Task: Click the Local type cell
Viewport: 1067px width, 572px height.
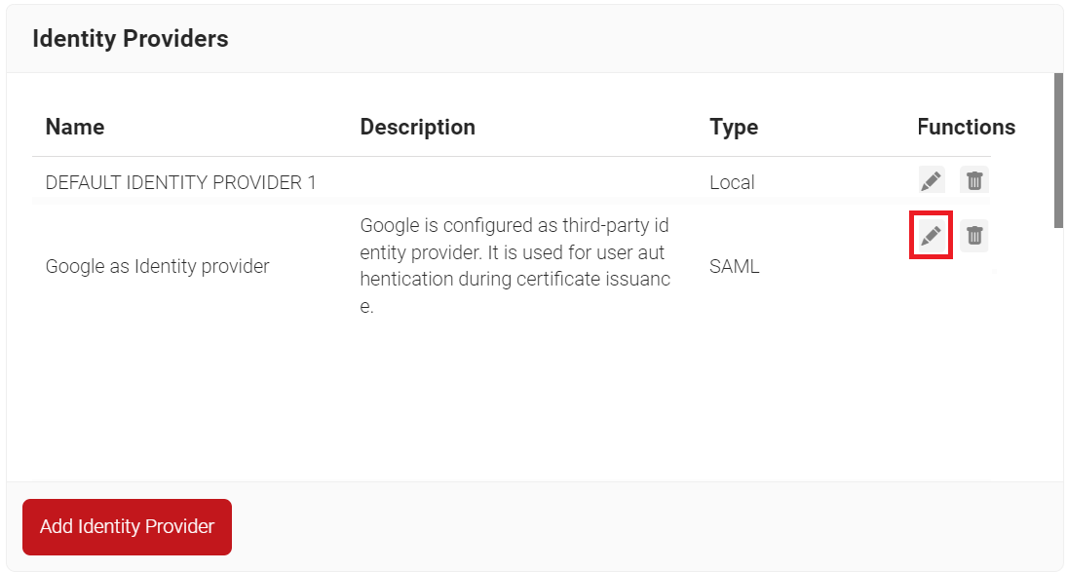Action: pyautogui.click(x=732, y=182)
